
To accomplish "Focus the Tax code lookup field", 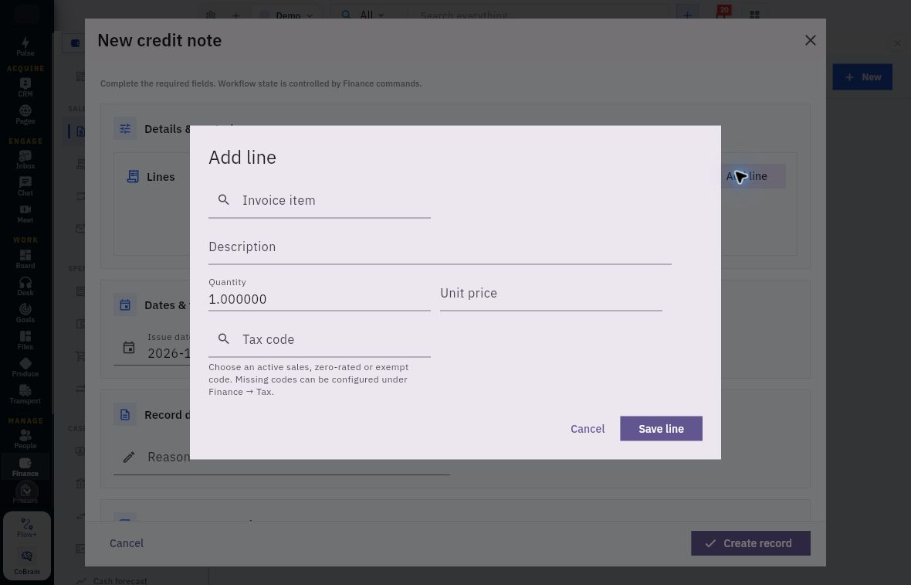I will (320, 339).
